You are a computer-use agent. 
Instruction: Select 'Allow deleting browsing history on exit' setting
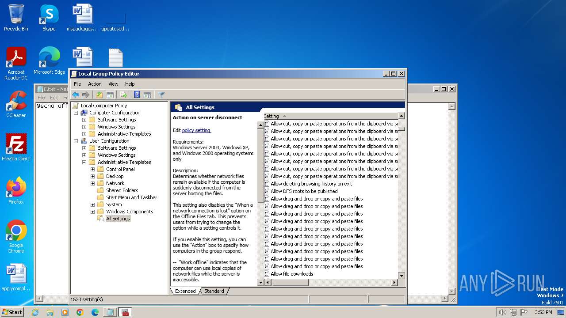tap(311, 184)
